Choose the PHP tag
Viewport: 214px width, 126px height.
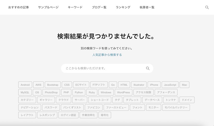pos(66,92)
